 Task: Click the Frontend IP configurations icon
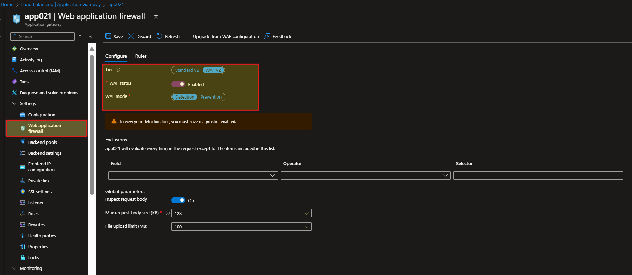pyautogui.click(x=23, y=167)
